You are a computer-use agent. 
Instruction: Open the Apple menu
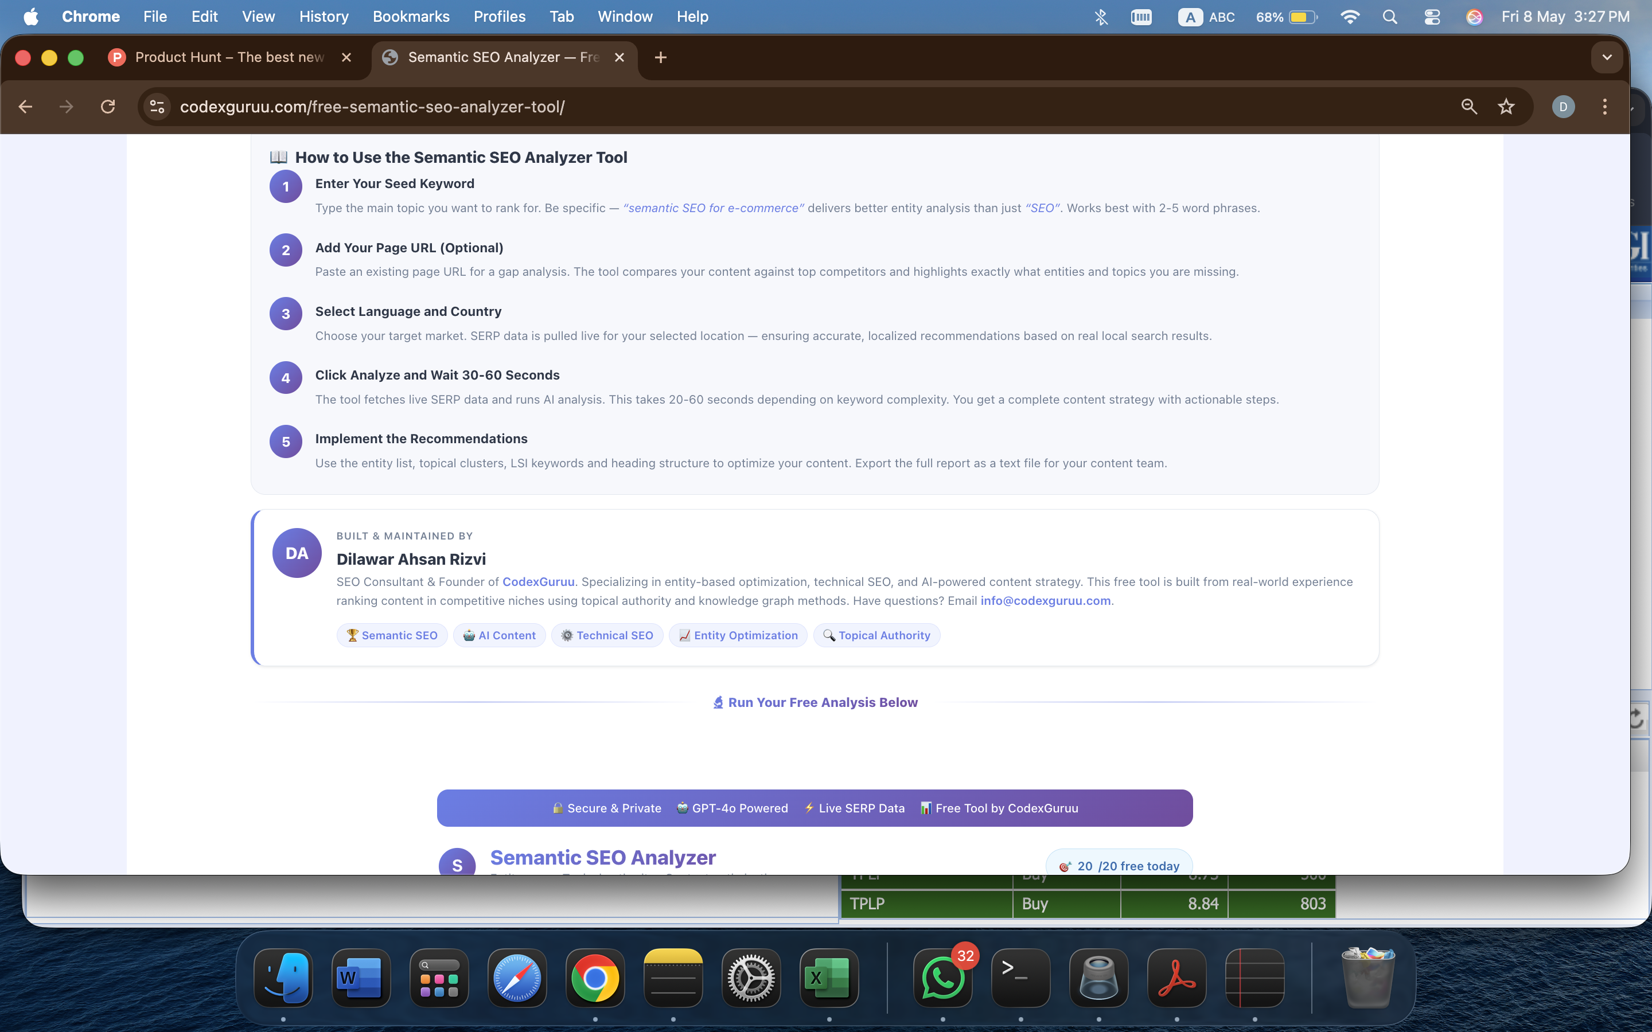pyautogui.click(x=31, y=17)
